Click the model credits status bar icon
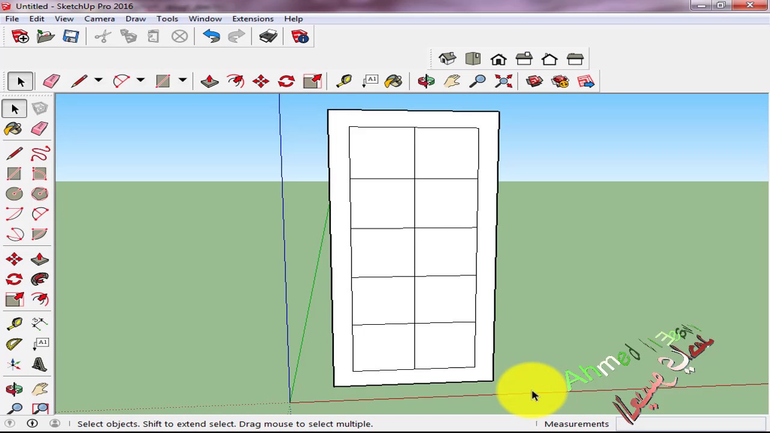Screen dimensions: 770x433 [x=32, y=423]
